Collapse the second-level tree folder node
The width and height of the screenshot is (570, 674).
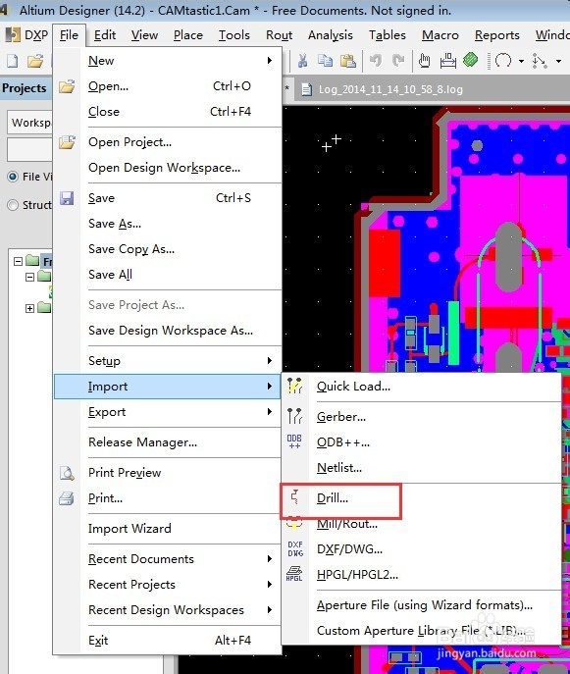tap(29, 277)
